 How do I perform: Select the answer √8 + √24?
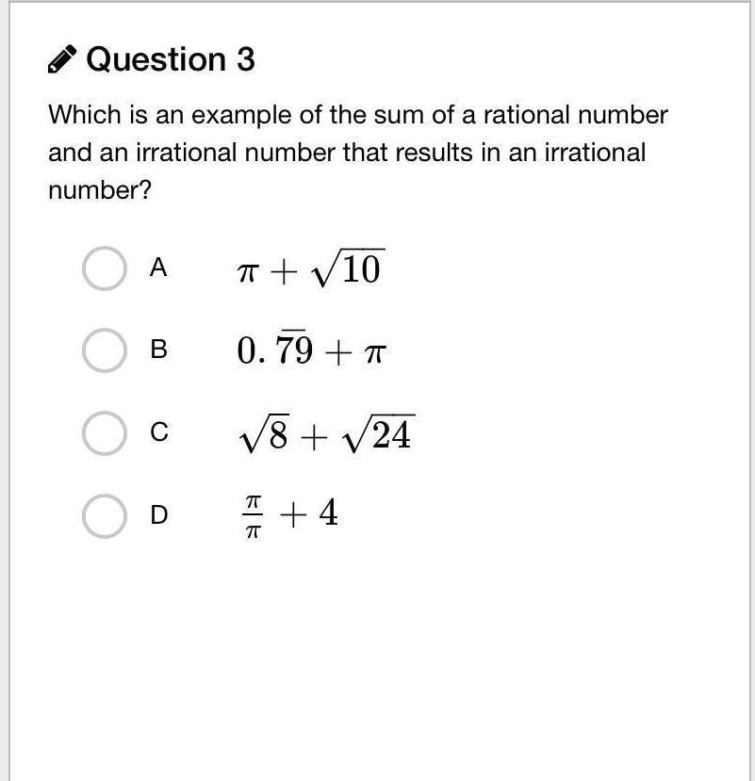tap(324, 434)
